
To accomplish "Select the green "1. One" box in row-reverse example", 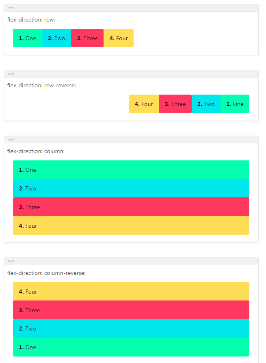I will (235, 104).
